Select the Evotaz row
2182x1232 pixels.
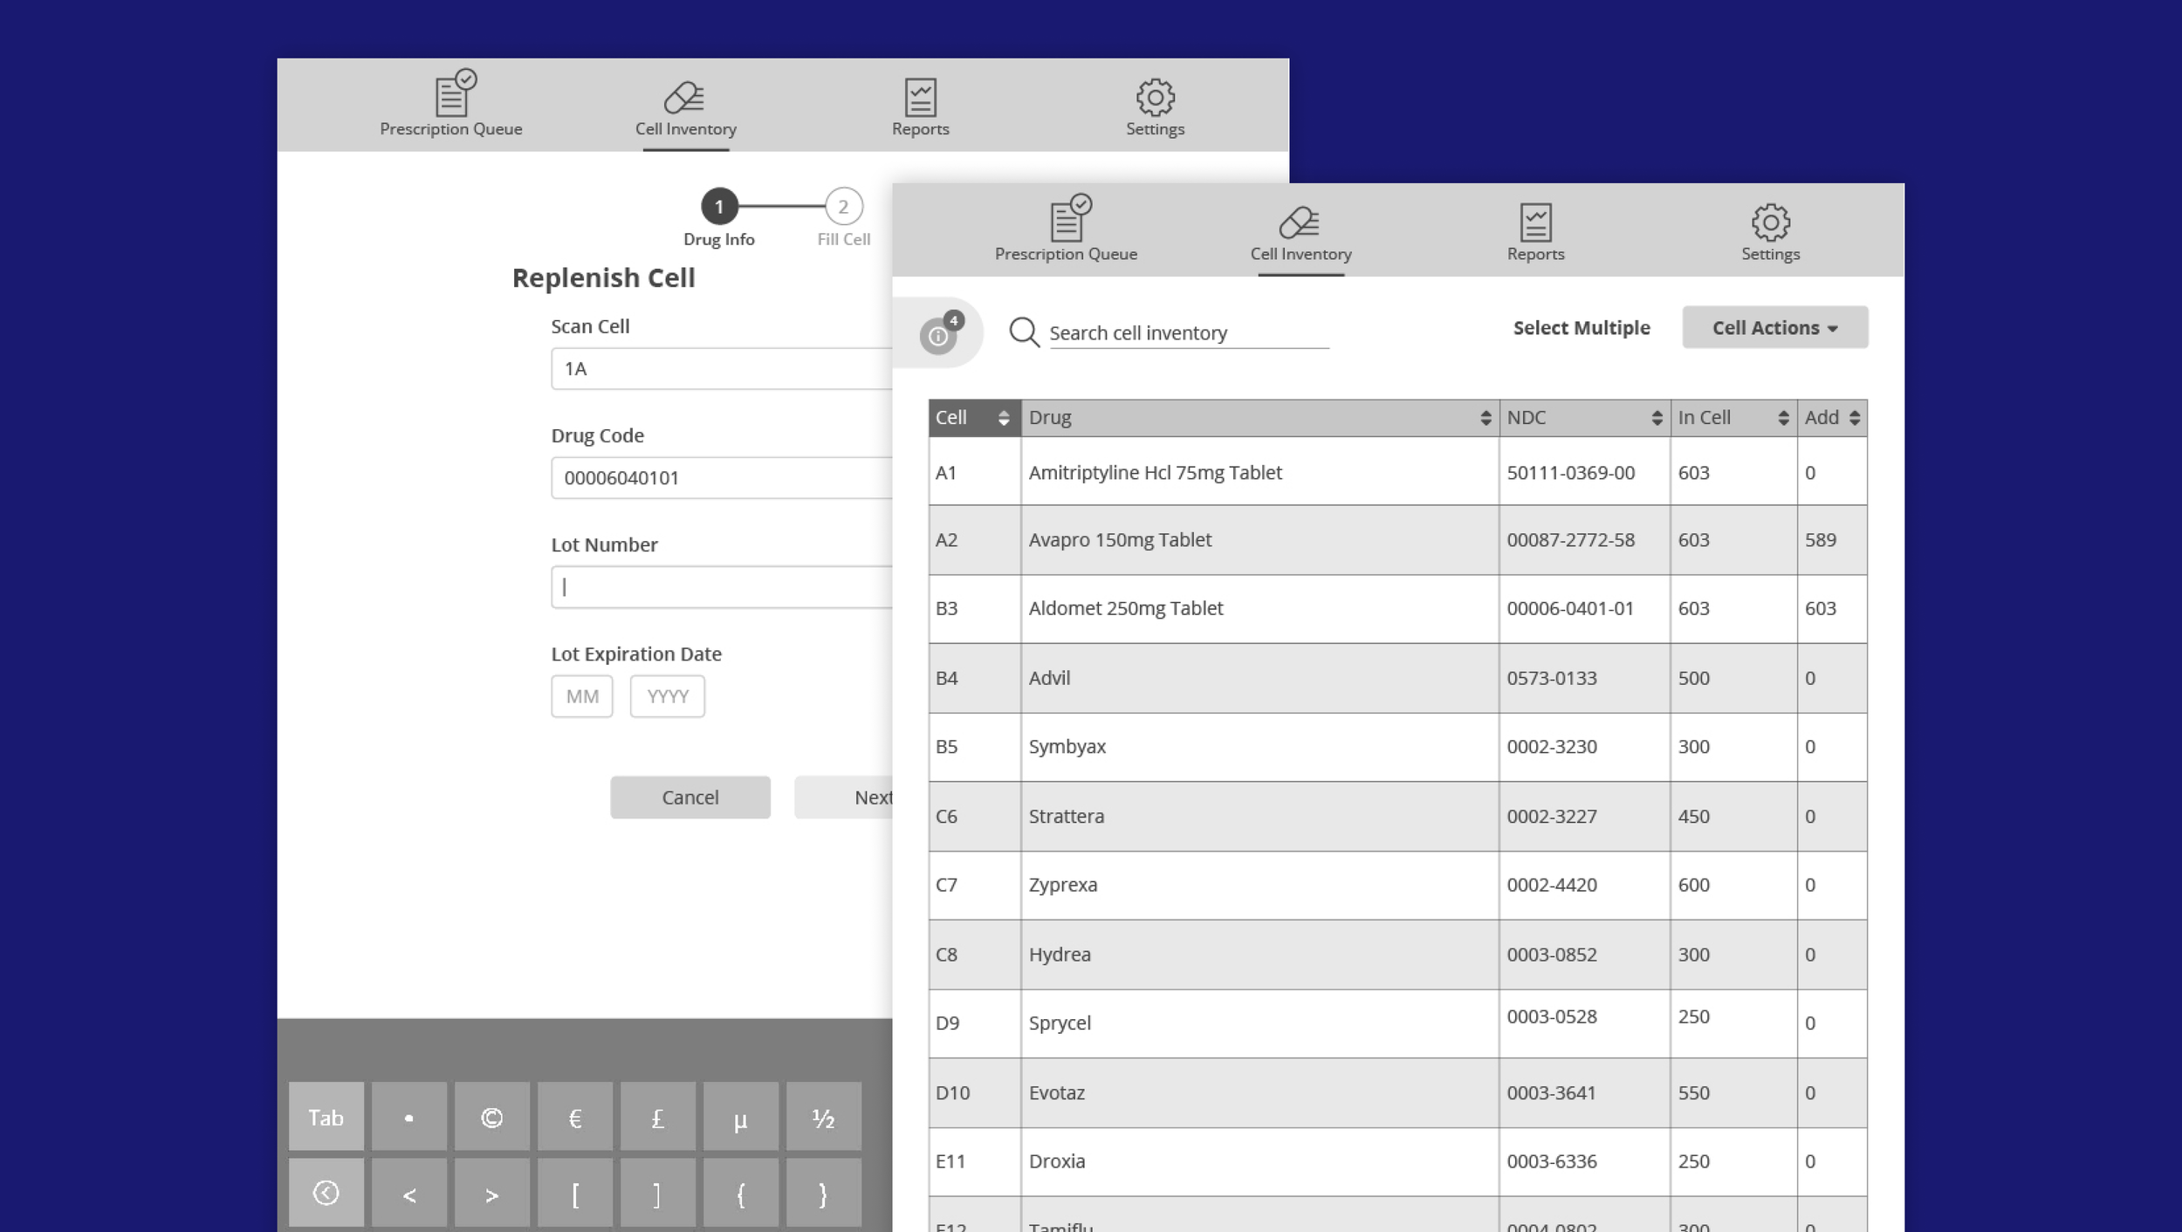click(x=1398, y=1092)
